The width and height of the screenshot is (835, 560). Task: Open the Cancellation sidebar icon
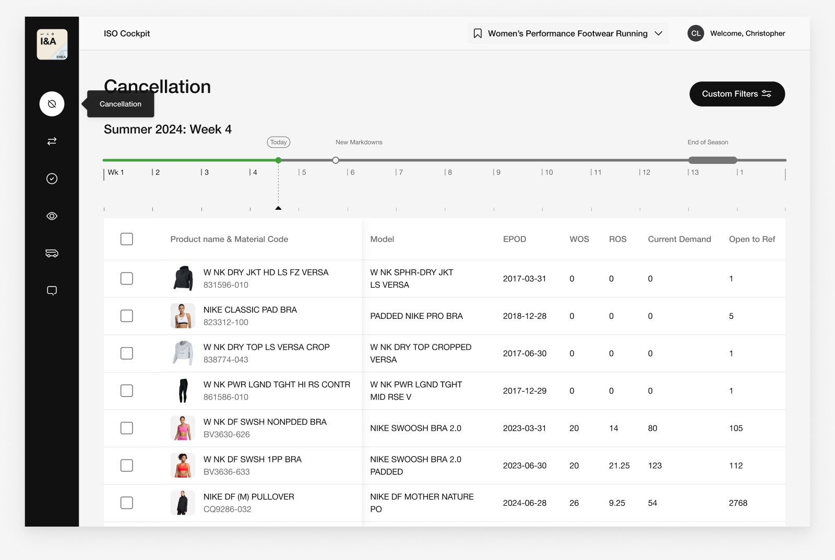pos(52,104)
